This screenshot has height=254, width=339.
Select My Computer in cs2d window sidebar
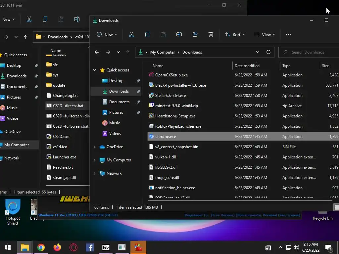(19, 145)
